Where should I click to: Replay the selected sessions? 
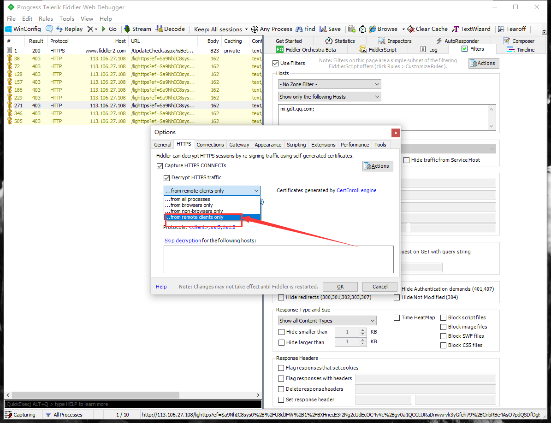pos(70,29)
